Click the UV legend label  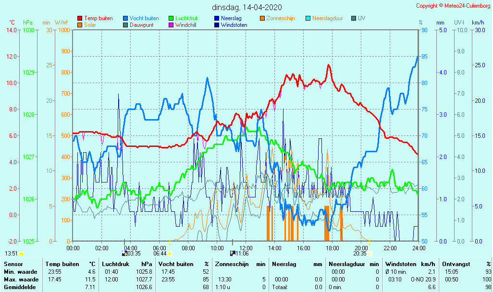[362, 18]
